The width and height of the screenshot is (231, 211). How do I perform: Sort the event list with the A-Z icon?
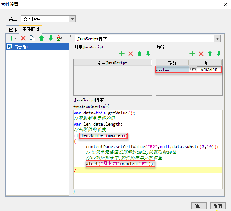(x=60, y=38)
